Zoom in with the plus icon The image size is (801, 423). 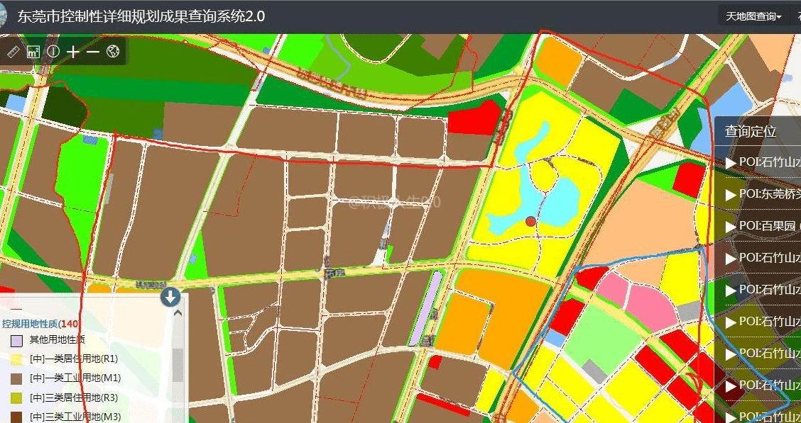pos(73,52)
